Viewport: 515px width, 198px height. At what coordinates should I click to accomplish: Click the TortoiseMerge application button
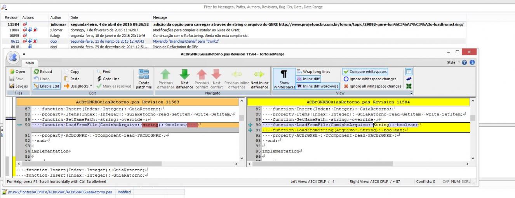pos(13,58)
